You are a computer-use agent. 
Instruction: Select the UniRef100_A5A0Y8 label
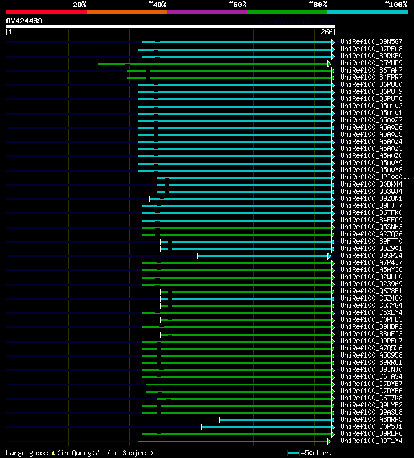371,170
